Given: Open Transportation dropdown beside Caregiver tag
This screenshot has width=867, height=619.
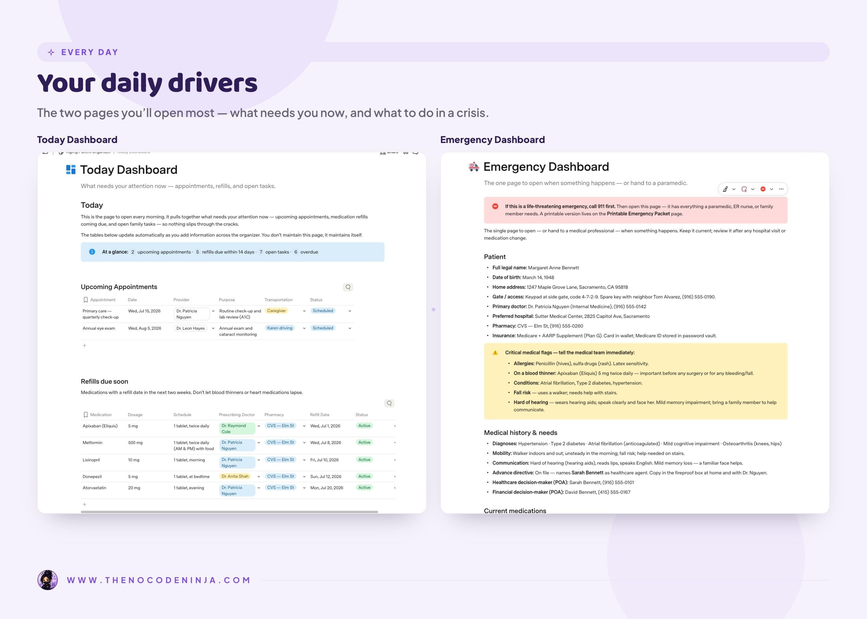Looking at the screenshot, I should click(x=304, y=311).
